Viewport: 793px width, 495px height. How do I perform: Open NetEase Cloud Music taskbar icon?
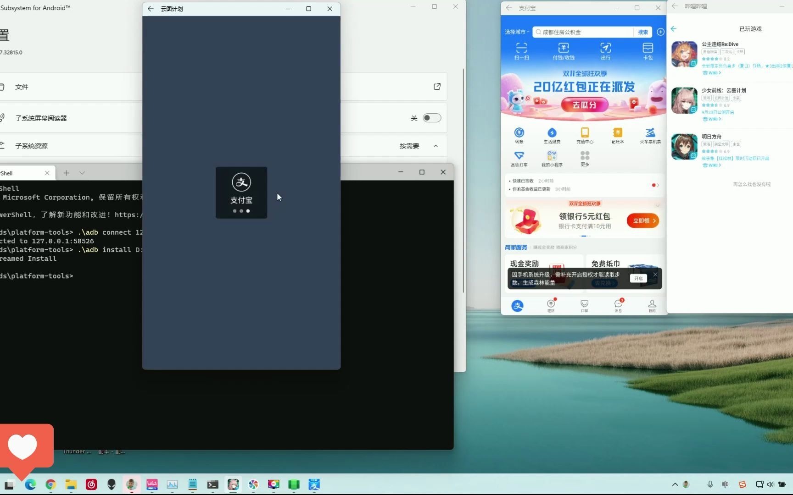coord(91,484)
